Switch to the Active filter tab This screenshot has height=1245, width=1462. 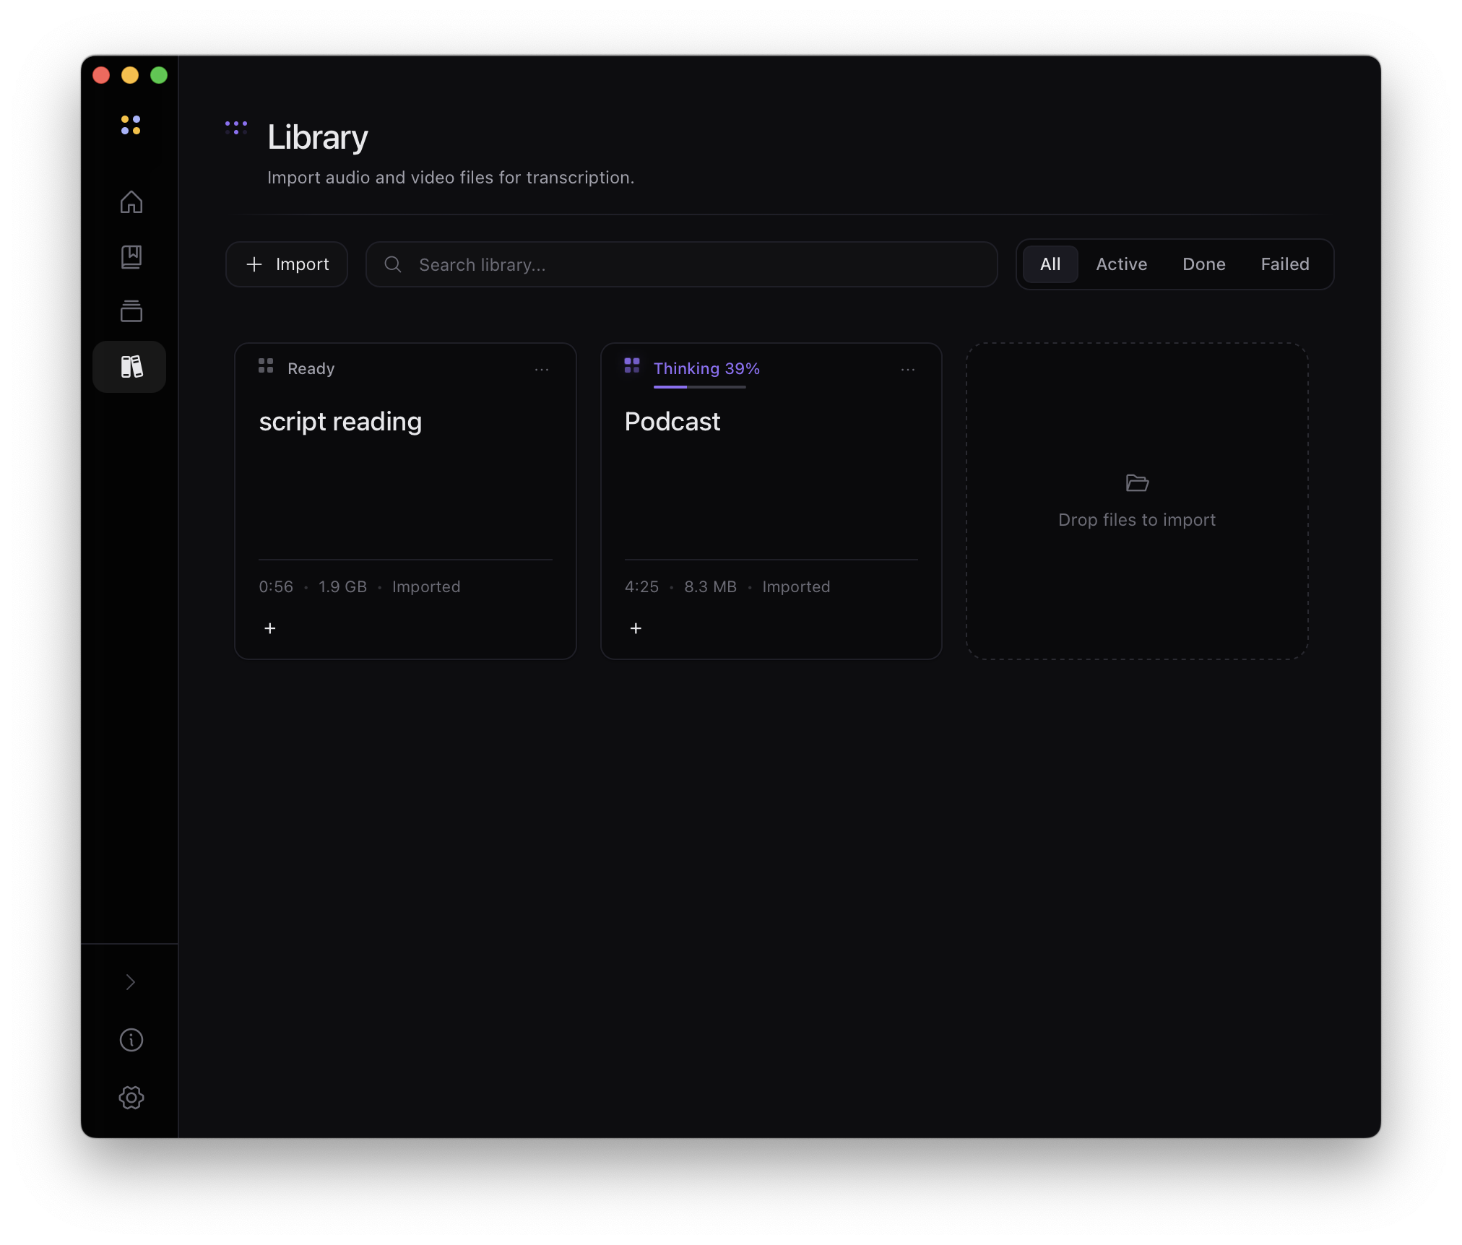tap(1121, 264)
